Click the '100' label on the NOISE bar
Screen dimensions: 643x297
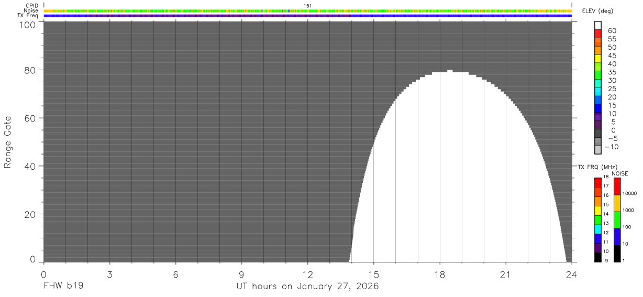click(x=627, y=227)
